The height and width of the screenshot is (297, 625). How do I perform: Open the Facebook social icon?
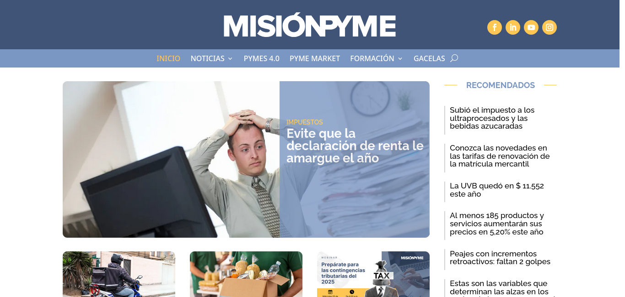tap(495, 27)
